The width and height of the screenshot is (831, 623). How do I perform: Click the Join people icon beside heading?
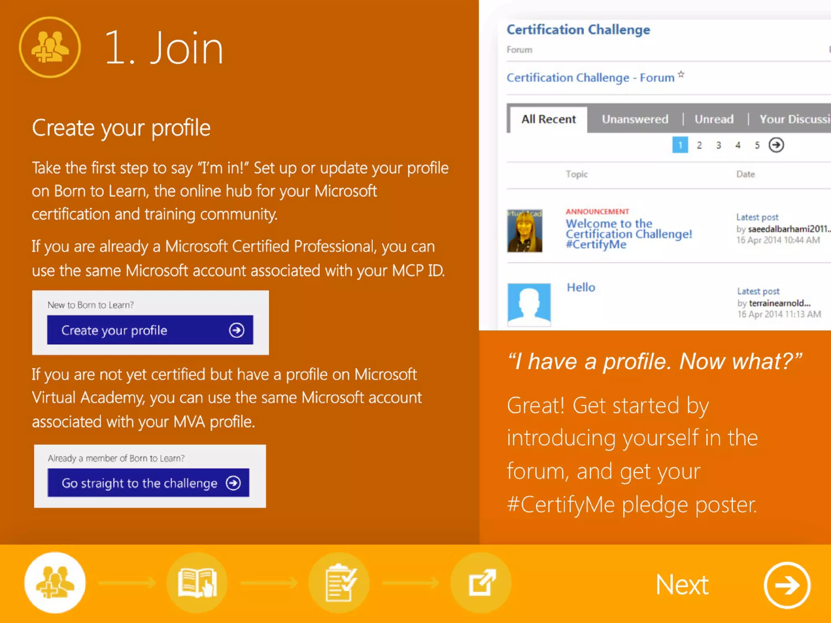coord(50,47)
